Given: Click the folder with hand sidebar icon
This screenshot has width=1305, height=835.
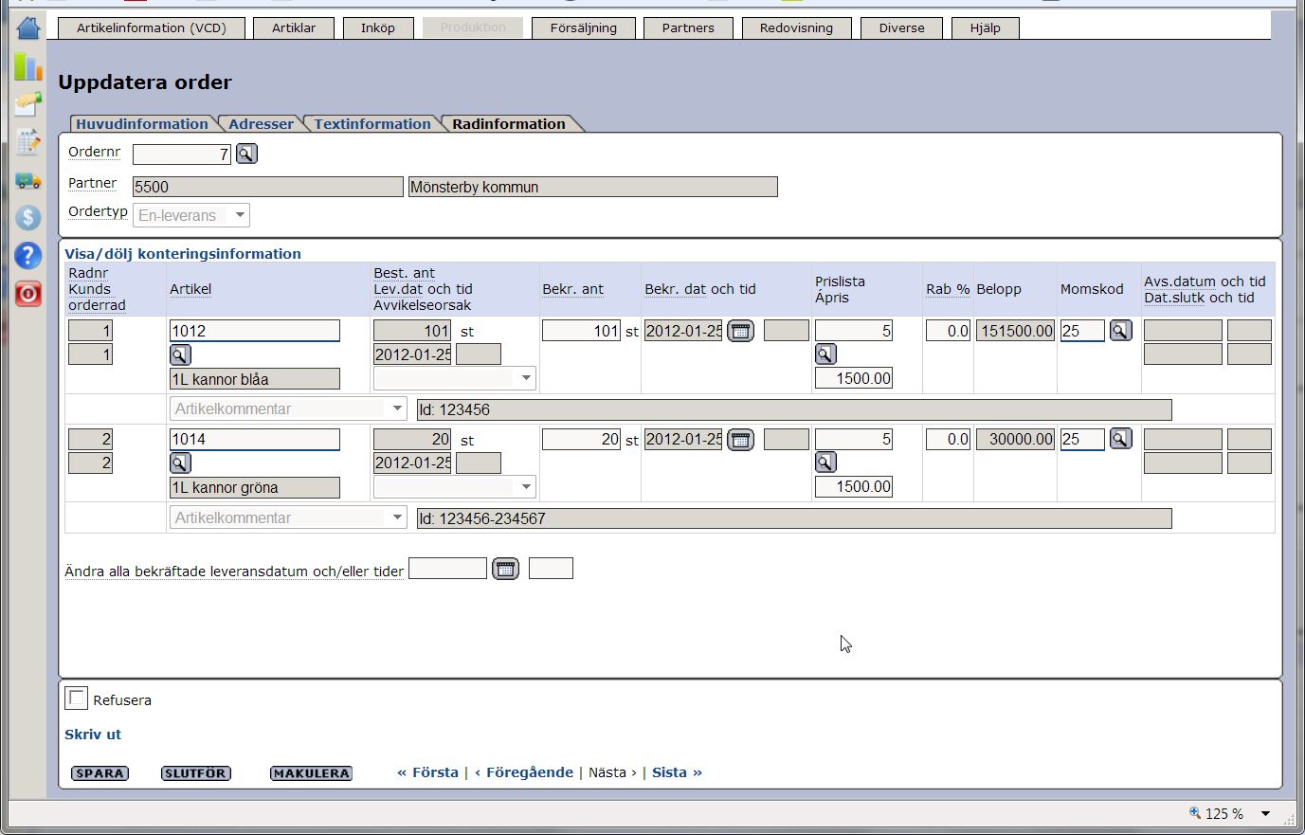Looking at the screenshot, I should pyautogui.click(x=28, y=103).
